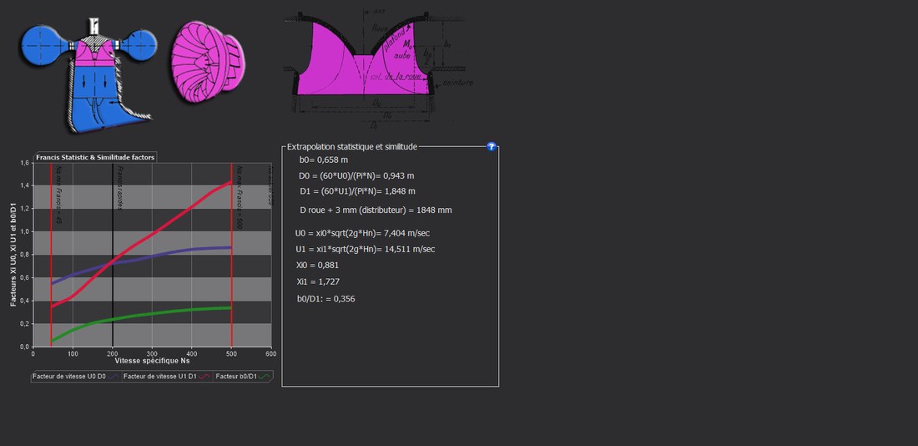
Task: Click the value 'b0/D1: = 0,356'
Action: [x=325, y=299]
